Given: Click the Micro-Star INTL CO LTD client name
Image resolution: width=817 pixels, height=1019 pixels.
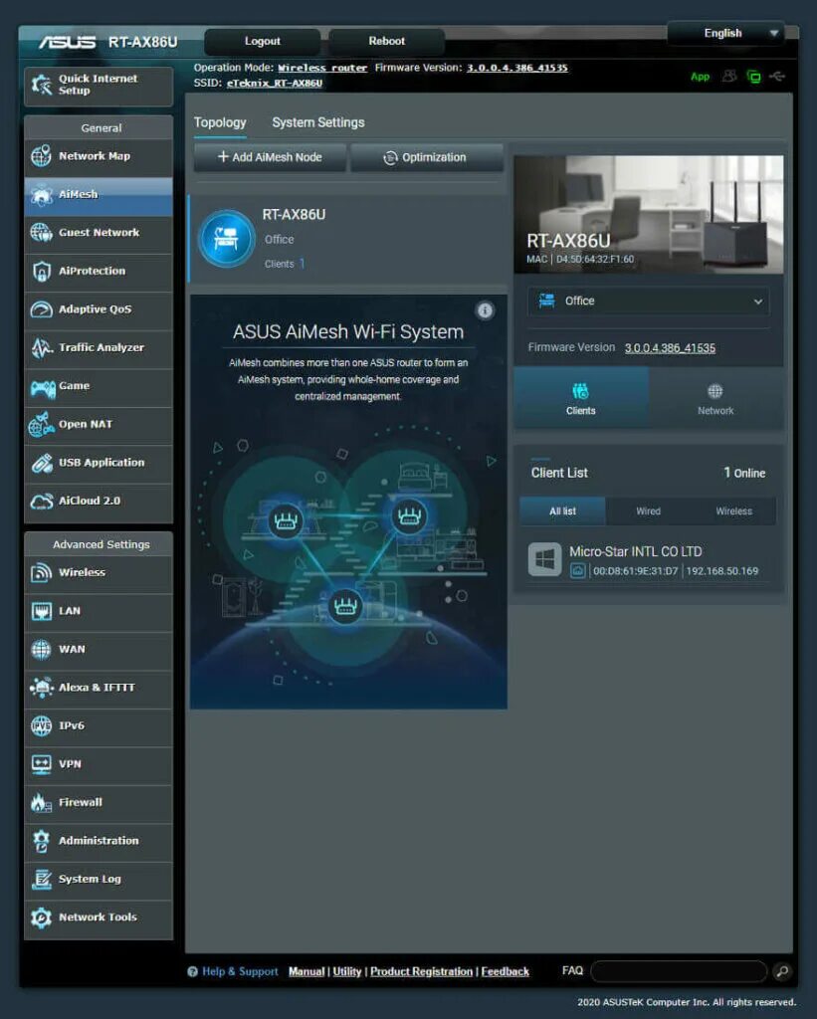Looking at the screenshot, I should [x=636, y=551].
